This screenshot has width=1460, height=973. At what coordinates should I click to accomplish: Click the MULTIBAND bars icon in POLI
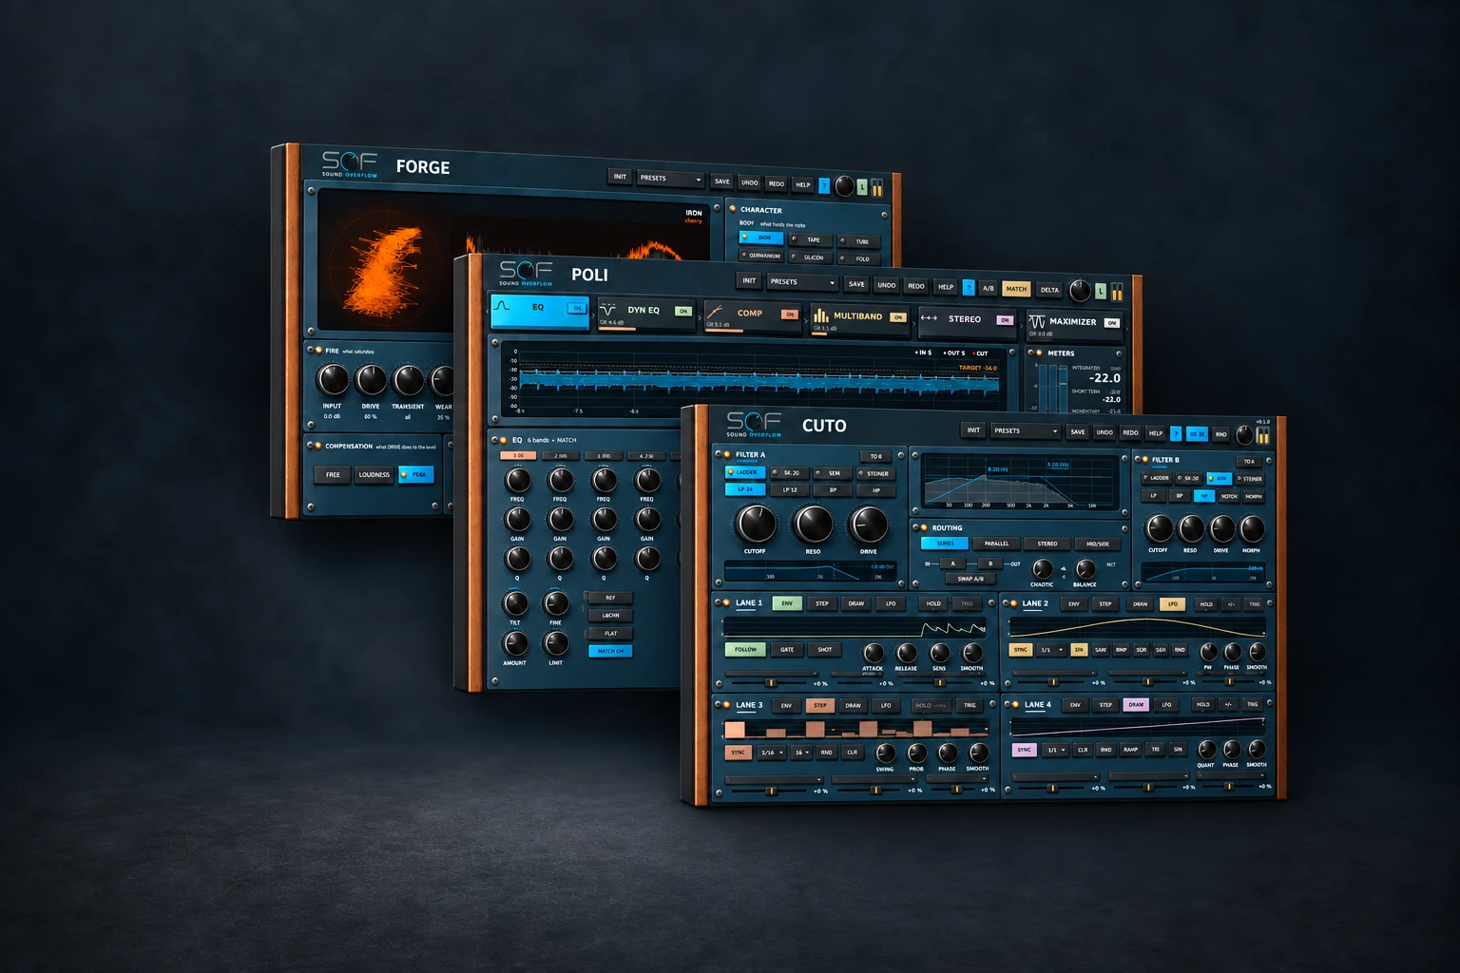click(820, 315)
